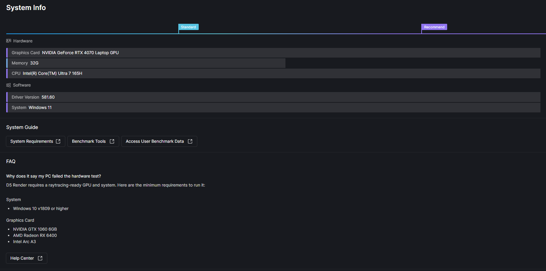Click the external link icon beside System Requirements
The image size is (546, 271).
tap(58, 141)
